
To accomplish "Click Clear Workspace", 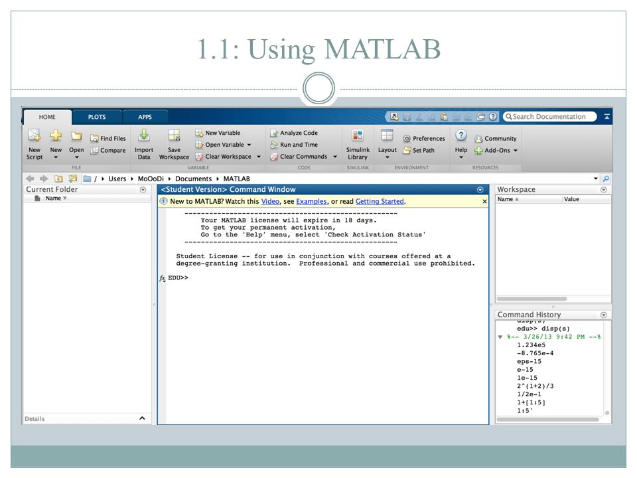I will (223, 157).
